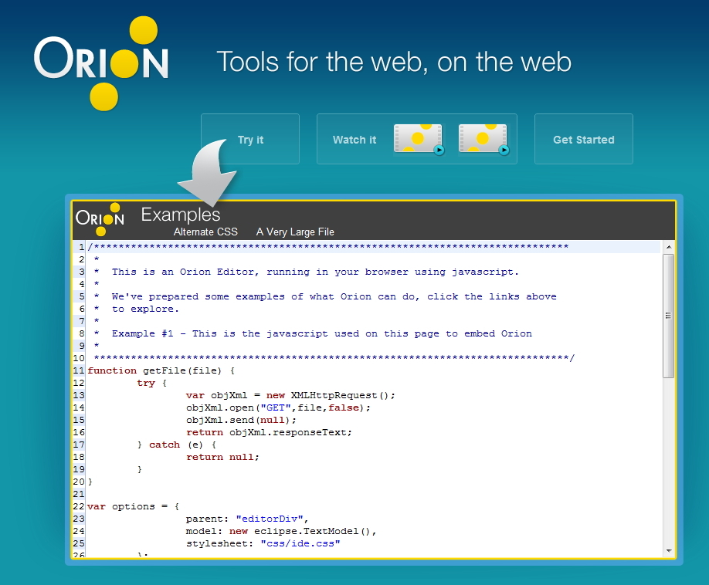709x585 pixels.
Task: Click 'var objXml = new XMLHttpRequest();' line
Action: tap(290, 395)
